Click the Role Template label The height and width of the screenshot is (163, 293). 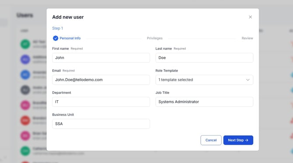click(167, 71)
